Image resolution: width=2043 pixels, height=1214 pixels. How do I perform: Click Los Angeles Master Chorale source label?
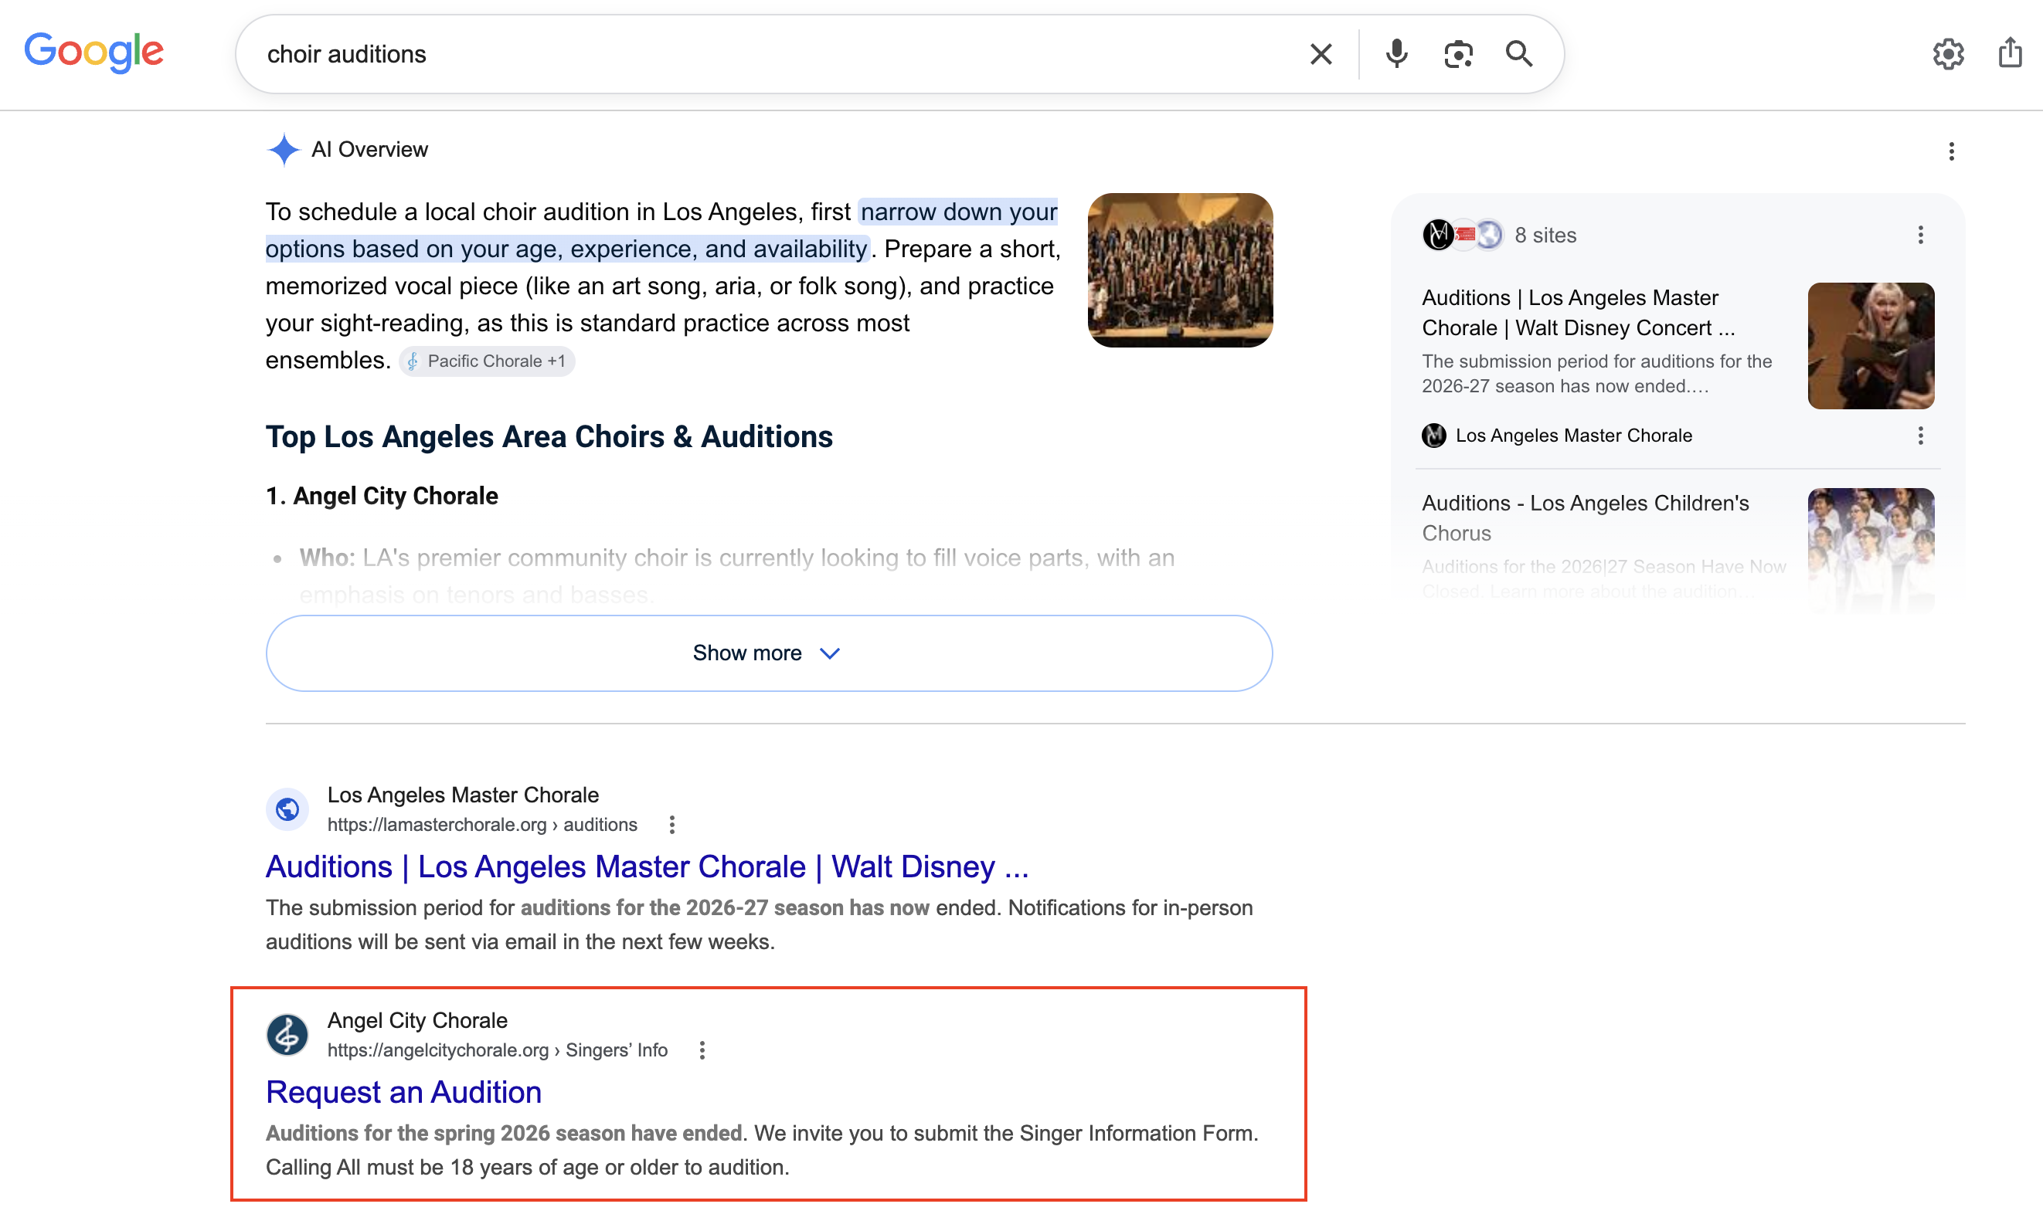tap(1573, 436)
